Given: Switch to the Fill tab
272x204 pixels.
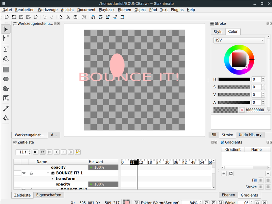Looking at the screenshot, I should coord(214,135).
